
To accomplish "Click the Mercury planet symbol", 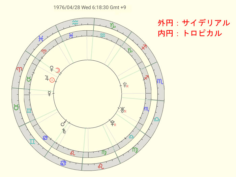I will (x=49, y=93).
